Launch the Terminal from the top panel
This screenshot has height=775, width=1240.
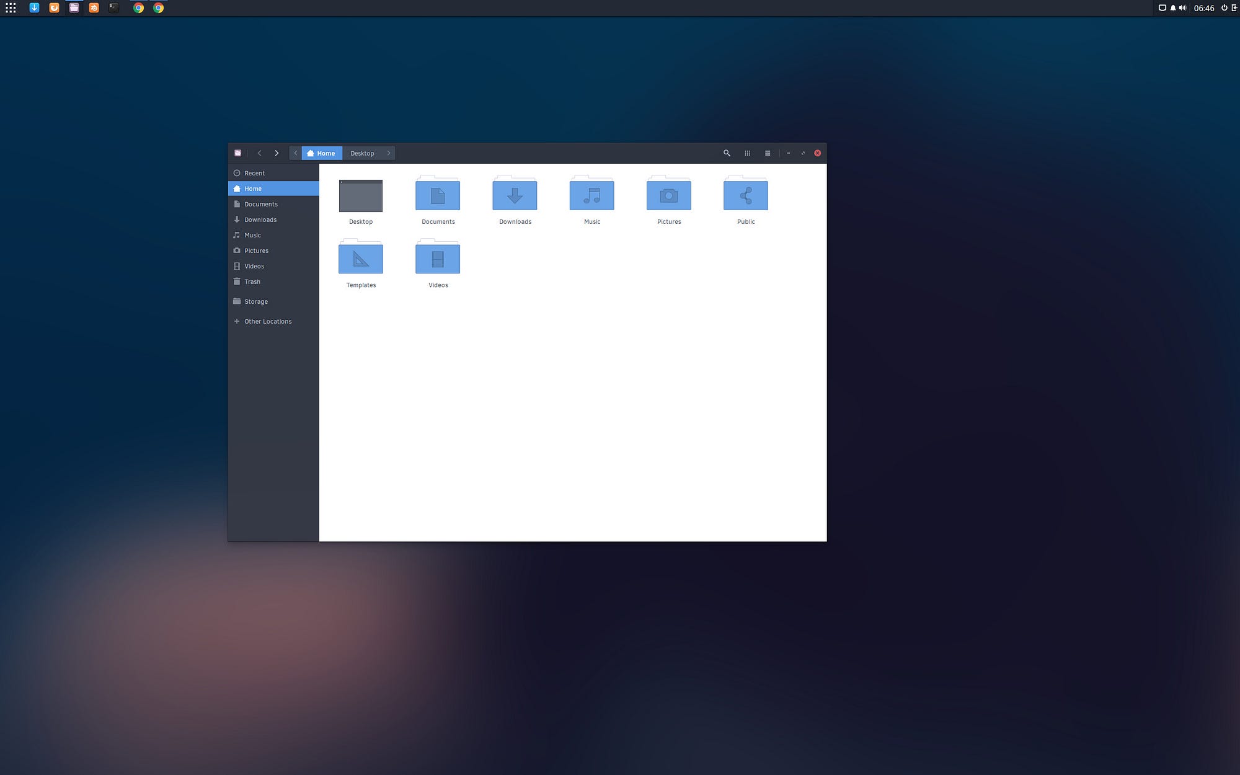[113, 8]
